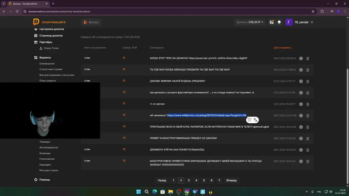
Task: Open Бегущая строка in sidebar
Action: coord(49,170)
